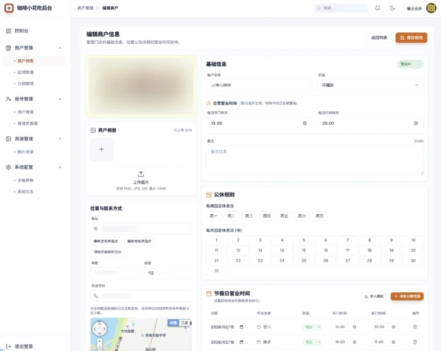Collapse the 账号管理 sidebar section
This screenshot has width=441, height=351.
[59, 98]
